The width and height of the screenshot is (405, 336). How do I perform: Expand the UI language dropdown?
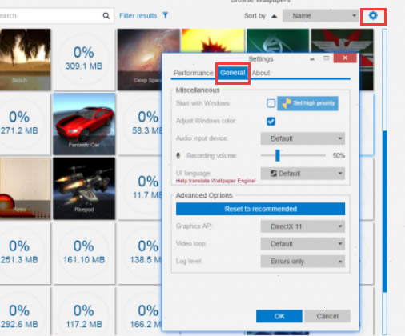pos(303,174)
